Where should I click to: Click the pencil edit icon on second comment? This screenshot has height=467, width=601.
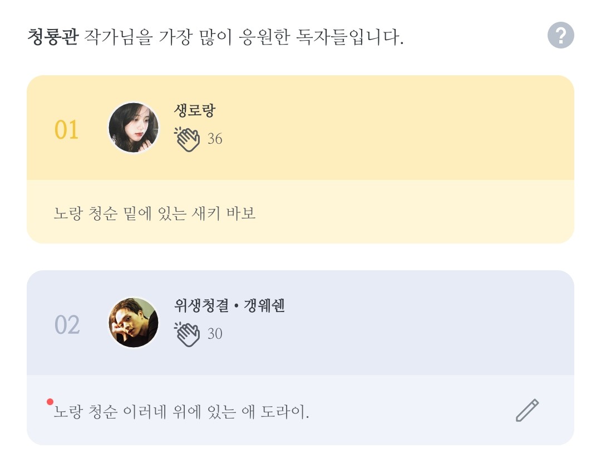click(527, 410)
